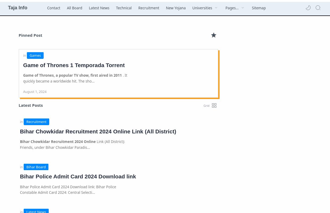Open the Universities menu label
Image resolution: width=330 pixels, height=213 pixels.
pyautogui.click(x=202, y=8)
